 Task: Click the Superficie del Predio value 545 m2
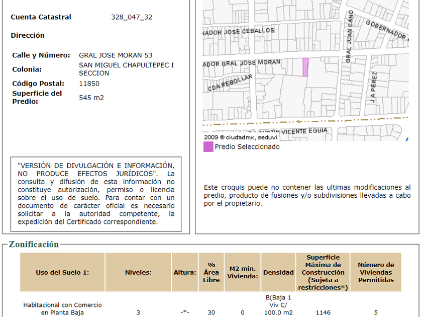[x=91, y=98]
